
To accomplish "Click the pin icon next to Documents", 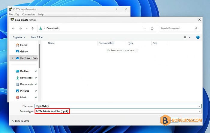I will [x=36, y=84].
